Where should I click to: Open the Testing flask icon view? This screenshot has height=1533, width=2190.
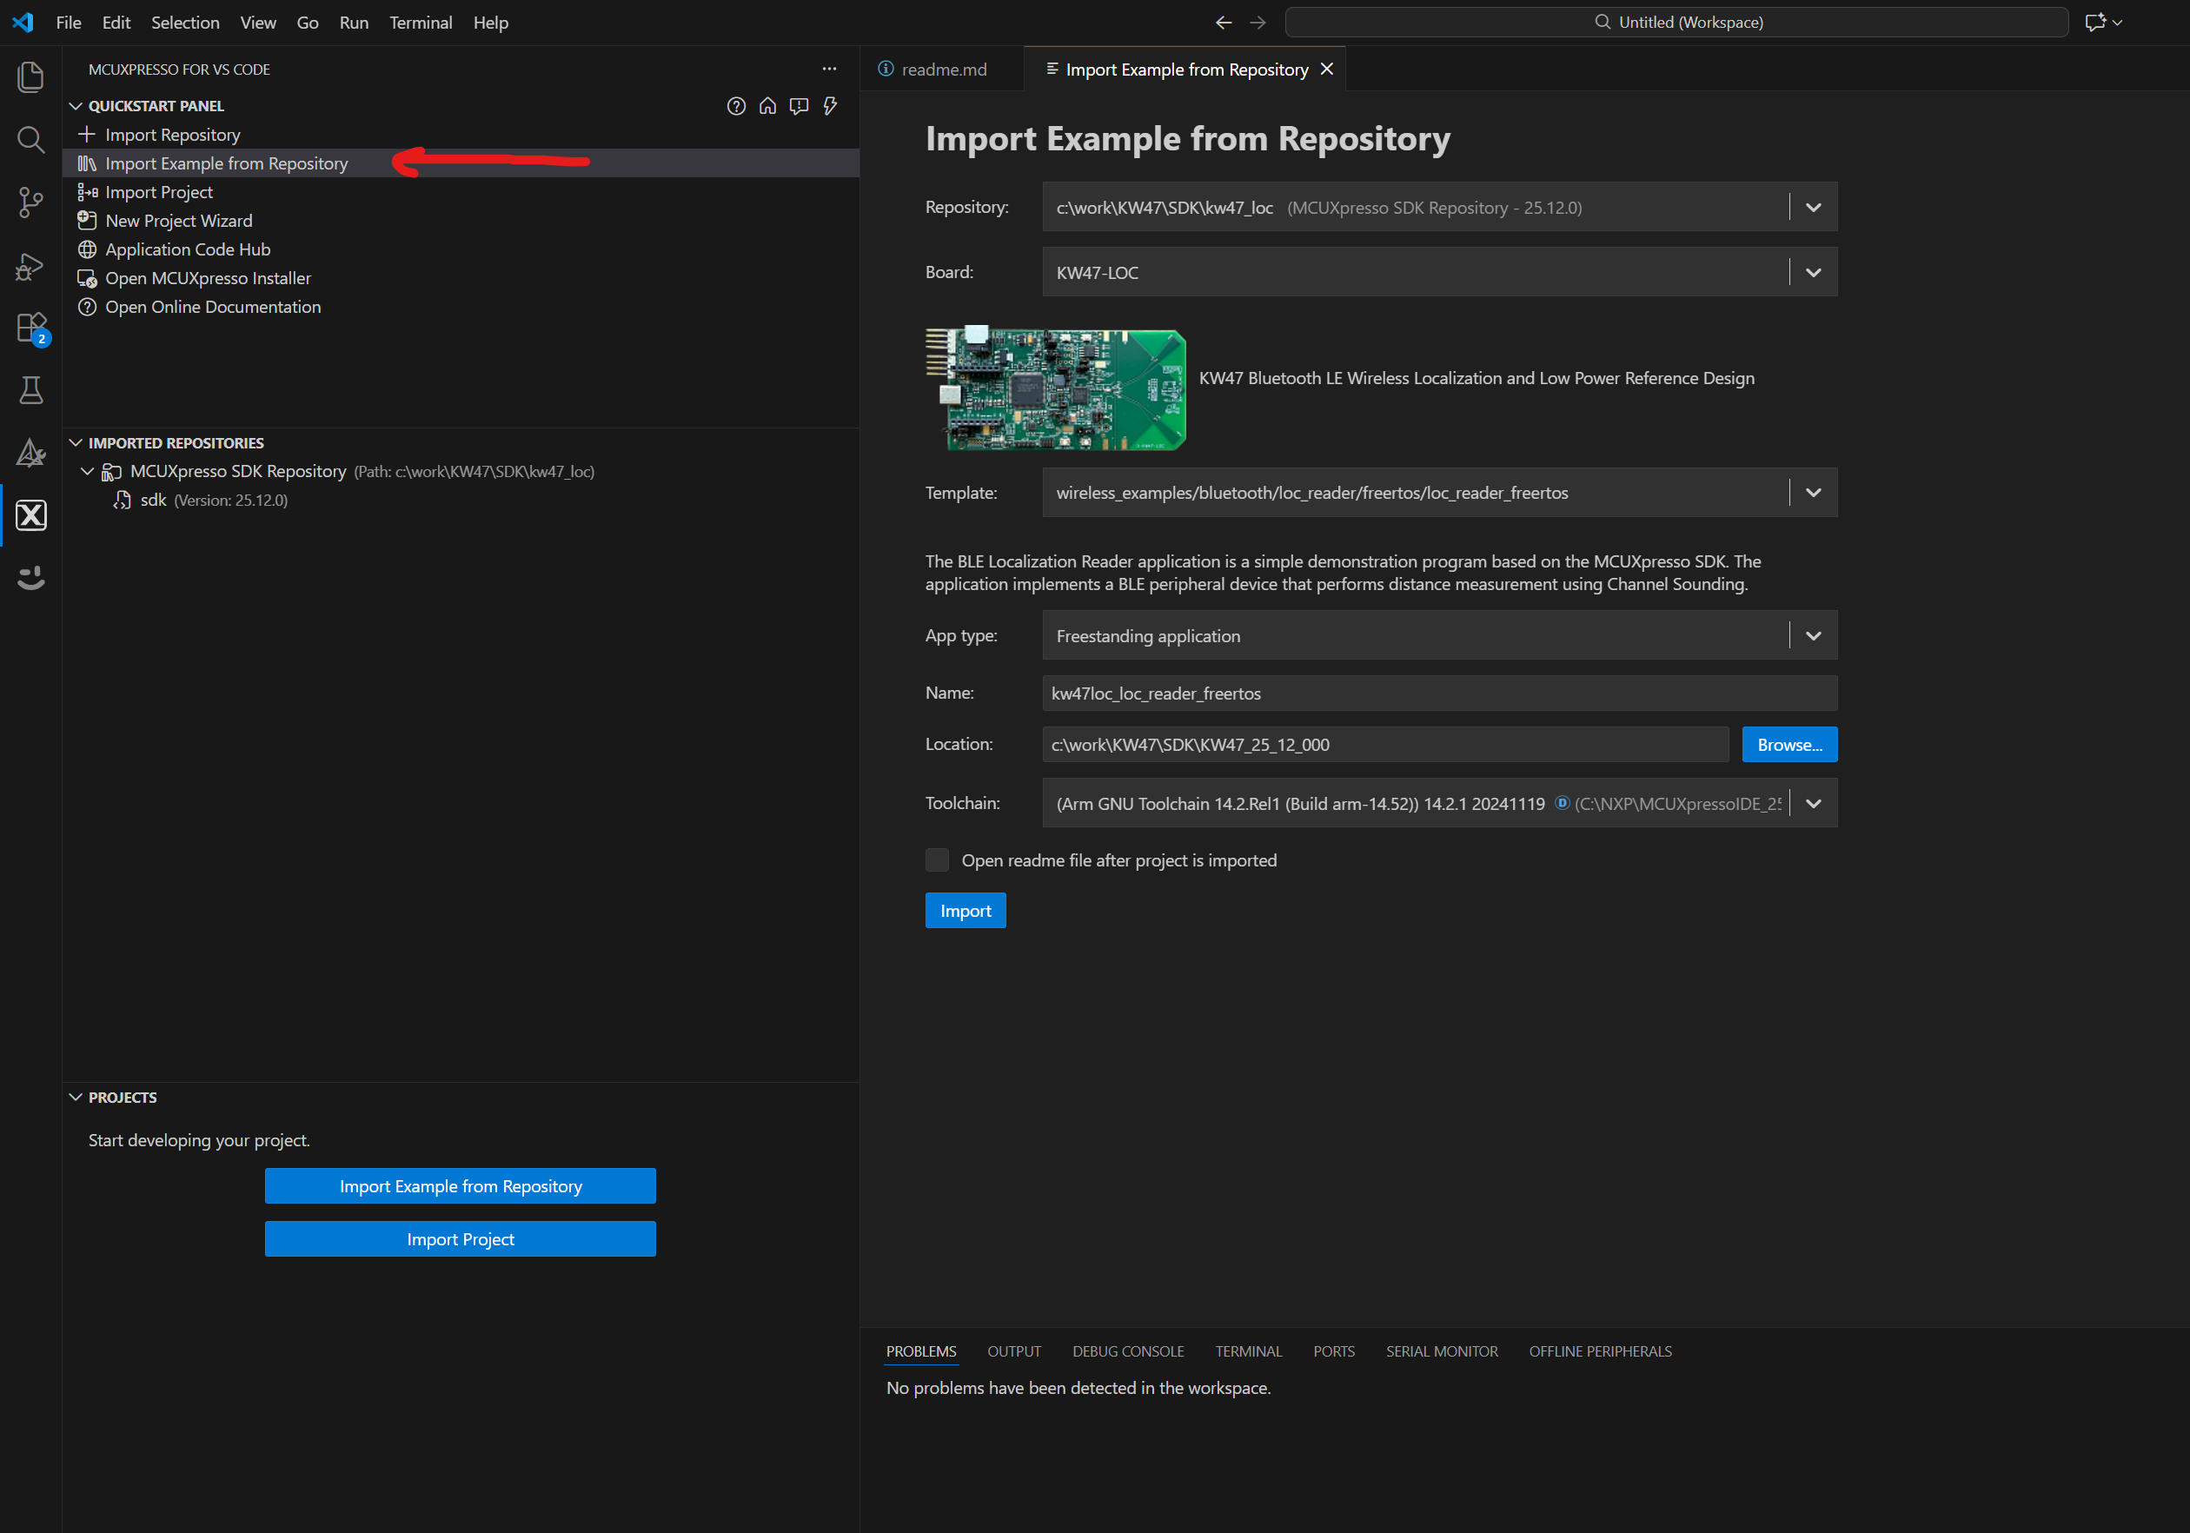point(30,390)
